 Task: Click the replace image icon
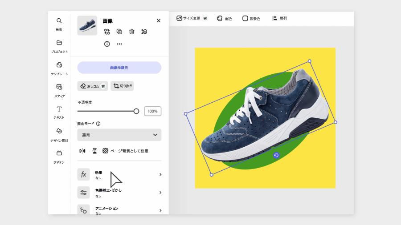107,32
